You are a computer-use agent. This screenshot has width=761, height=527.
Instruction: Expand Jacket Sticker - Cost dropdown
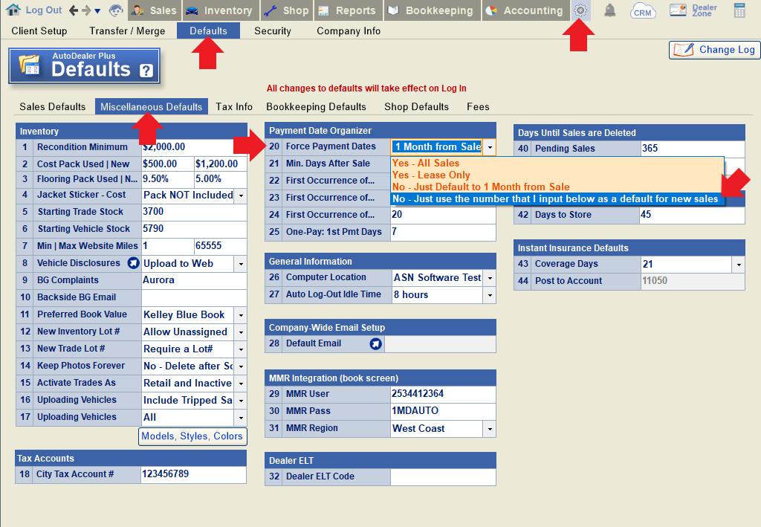pos(241,195)
